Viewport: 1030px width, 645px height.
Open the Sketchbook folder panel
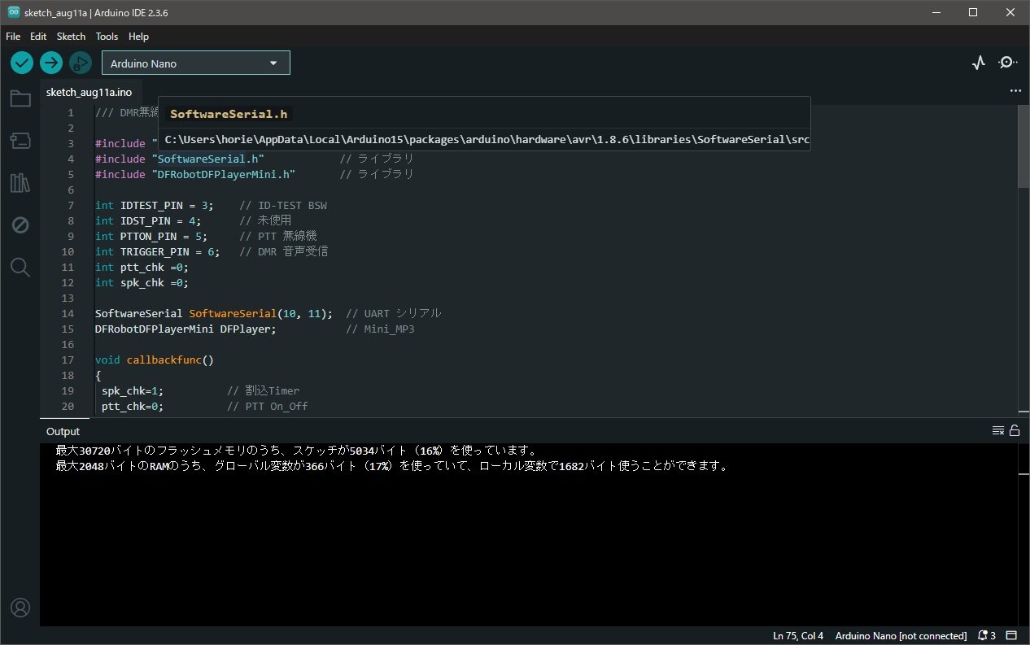(20, 99)
